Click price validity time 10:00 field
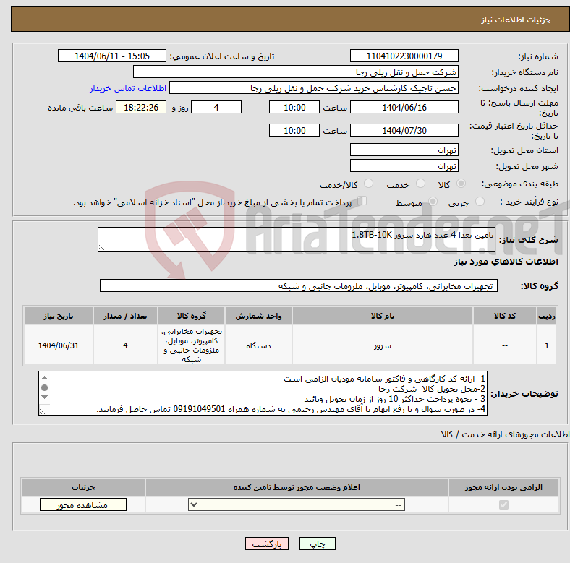 [294, 130]
